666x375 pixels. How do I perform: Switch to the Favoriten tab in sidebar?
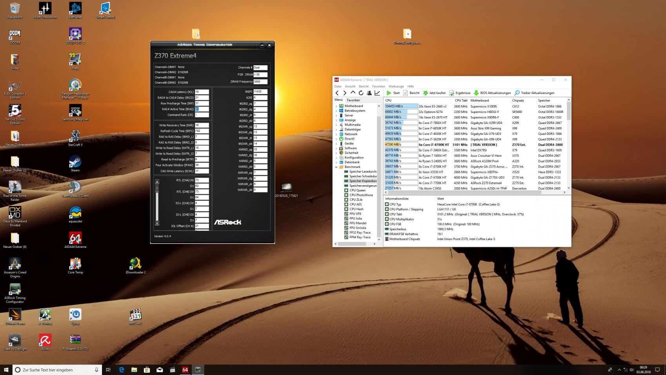click(353, 100)
